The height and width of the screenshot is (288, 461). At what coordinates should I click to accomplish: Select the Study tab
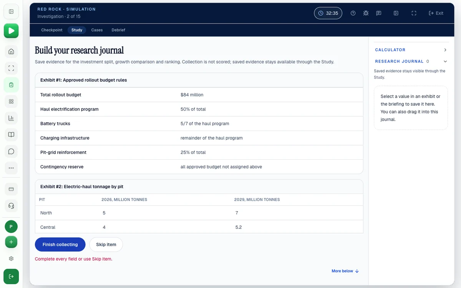(x=77, y=30)
